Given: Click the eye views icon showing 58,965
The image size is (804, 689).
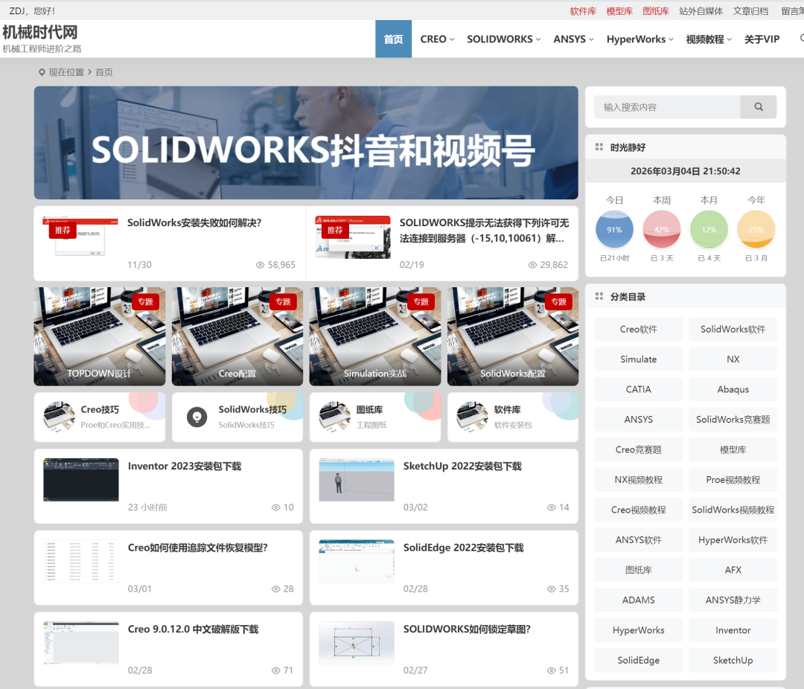Looking at the screenshot, I should coord(260,265).
